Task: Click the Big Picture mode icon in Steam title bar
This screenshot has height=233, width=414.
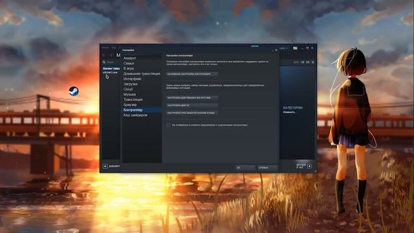Action: pyautogui.click(x=295, y=48)
